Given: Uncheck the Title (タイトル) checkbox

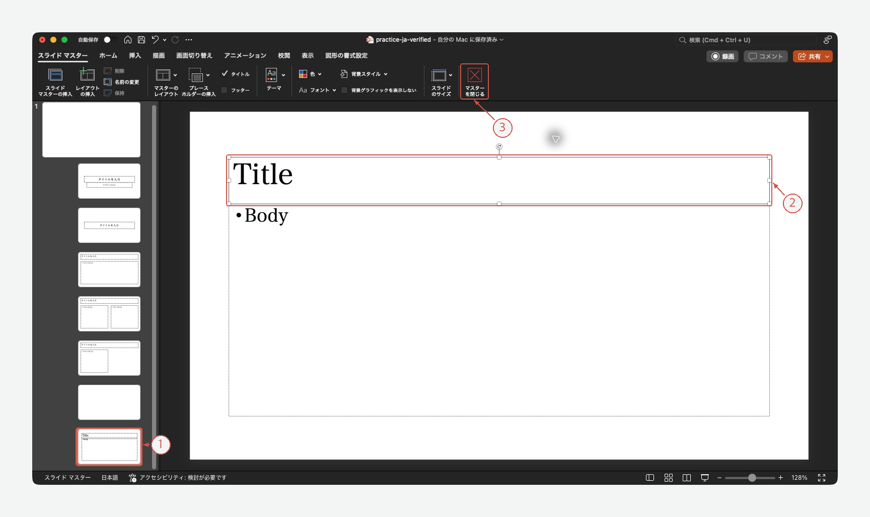Looking at the screenshot, I should 225,73.
